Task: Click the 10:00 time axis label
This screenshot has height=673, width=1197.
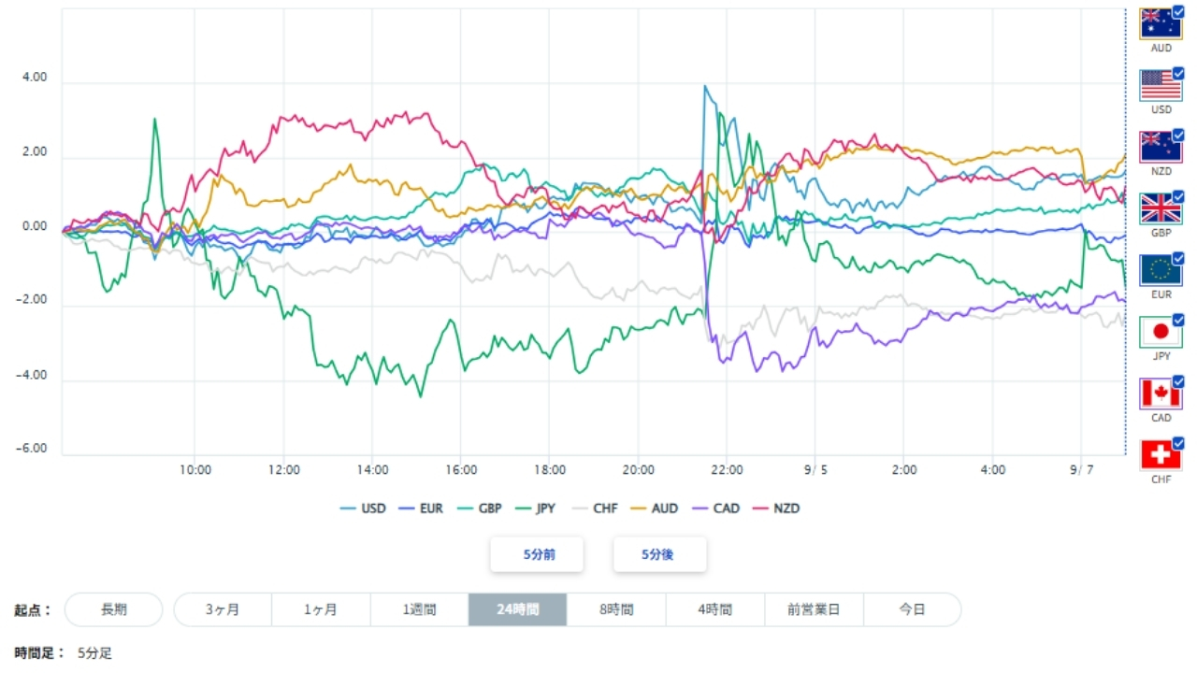Action: click(x=195, y=469)
